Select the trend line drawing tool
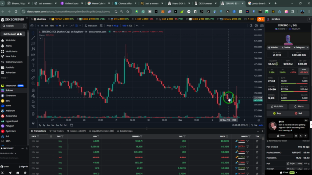The height and width of the screenshot is (175, 312). click(33, 38)
